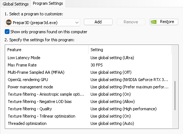Uncheck Show only programs found checkbox
183x134 pixels.
pyautogui.click(x=7, y=32)
